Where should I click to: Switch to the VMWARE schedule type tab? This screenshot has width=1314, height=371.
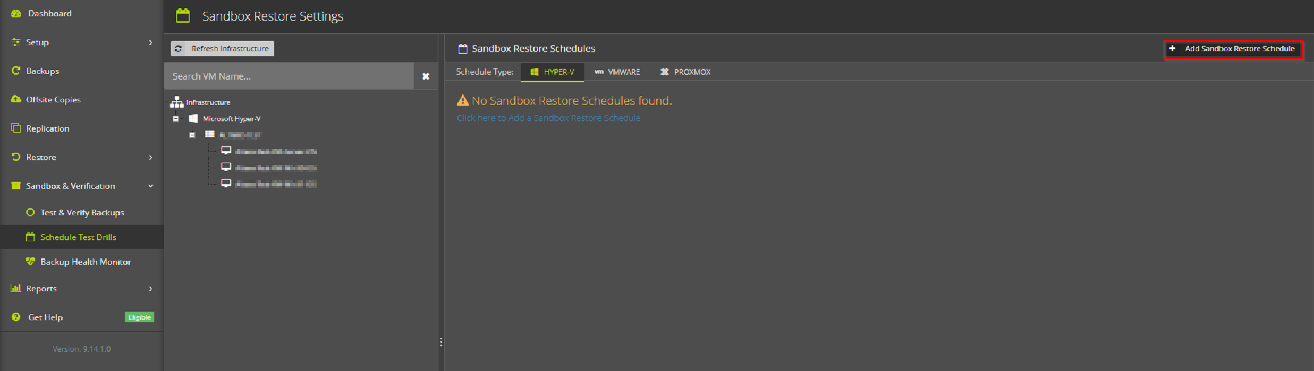pyautogui.click(x=617, y=72)
